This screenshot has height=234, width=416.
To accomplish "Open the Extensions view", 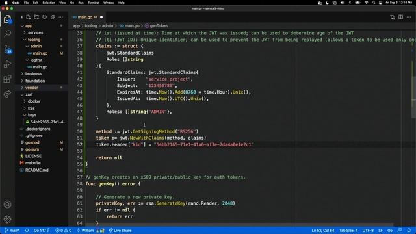I will (x=7, y=79).
